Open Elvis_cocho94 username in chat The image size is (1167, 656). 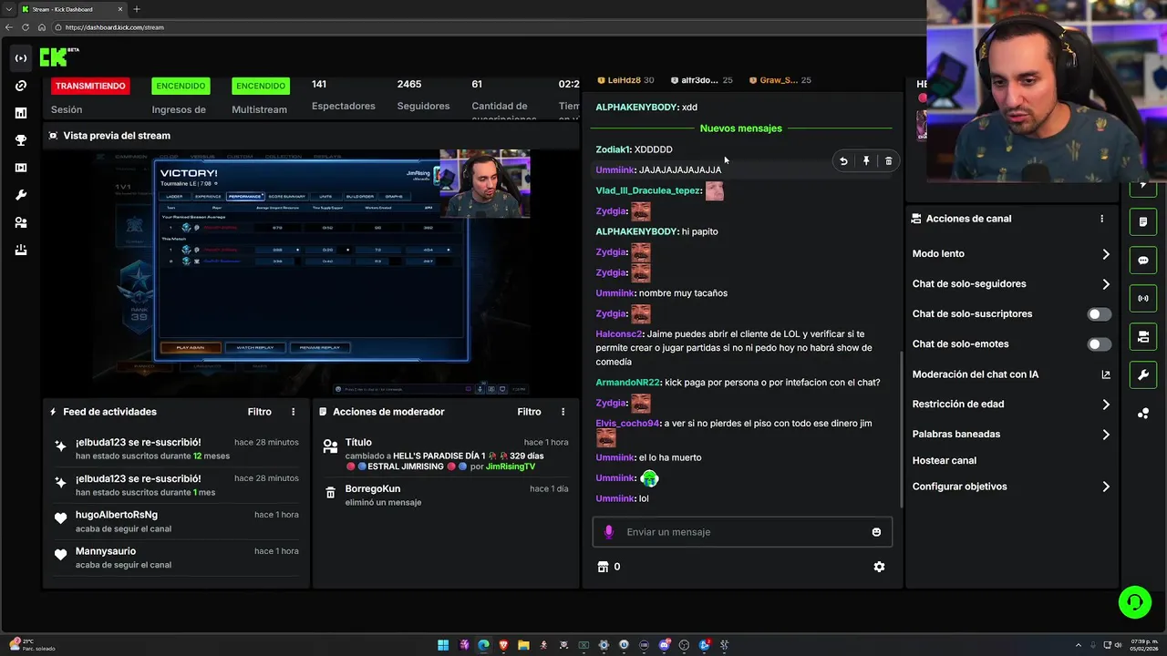click(x=627, y=424)
